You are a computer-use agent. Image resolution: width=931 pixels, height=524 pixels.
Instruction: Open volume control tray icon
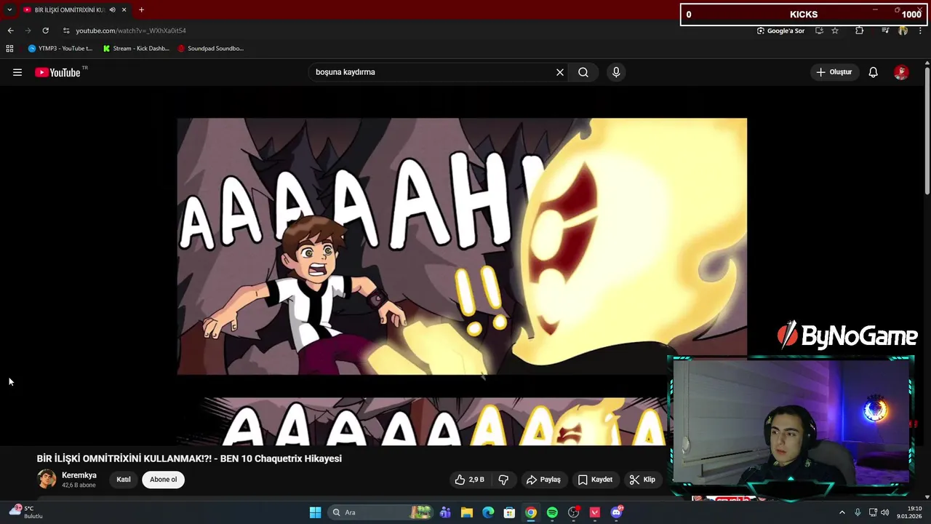click(x=885, y=512)
